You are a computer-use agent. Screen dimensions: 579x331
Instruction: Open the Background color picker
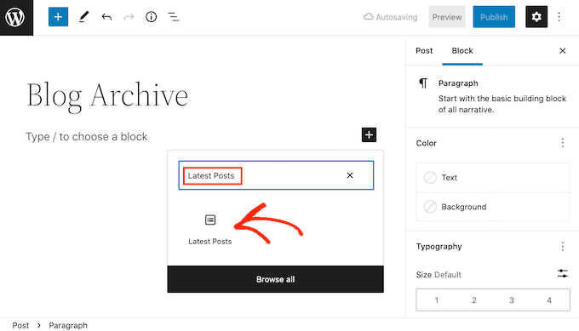click(493, 207)
